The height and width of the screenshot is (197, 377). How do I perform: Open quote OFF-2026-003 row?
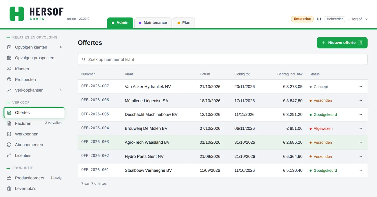[x=222, y=142]
